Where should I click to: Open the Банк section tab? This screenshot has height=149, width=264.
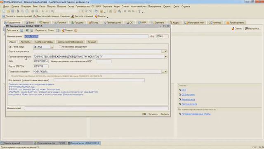pos(30,22)
